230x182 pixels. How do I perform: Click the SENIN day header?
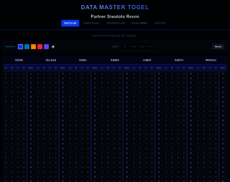(x=19, y=60)
